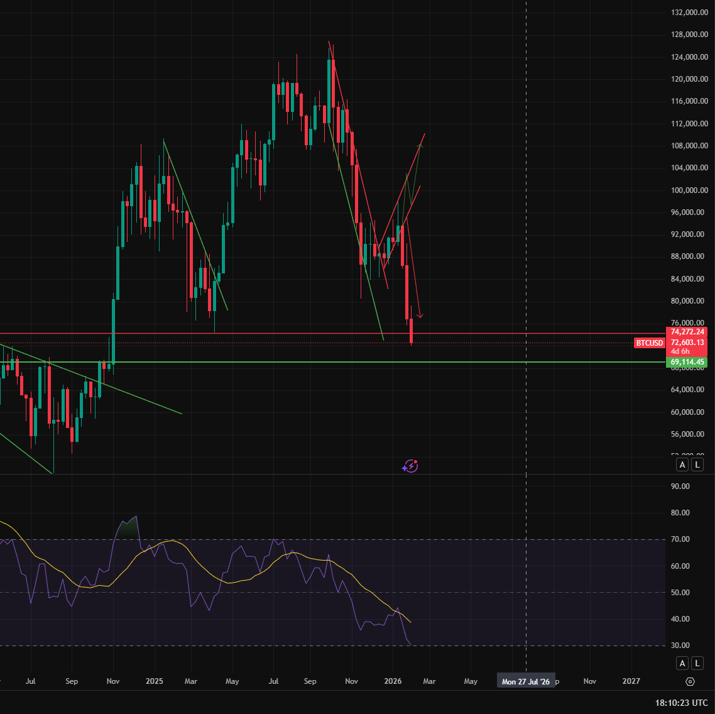Click the 70.00 RSI axis label
715x714 pixels.
coord(680,539)
